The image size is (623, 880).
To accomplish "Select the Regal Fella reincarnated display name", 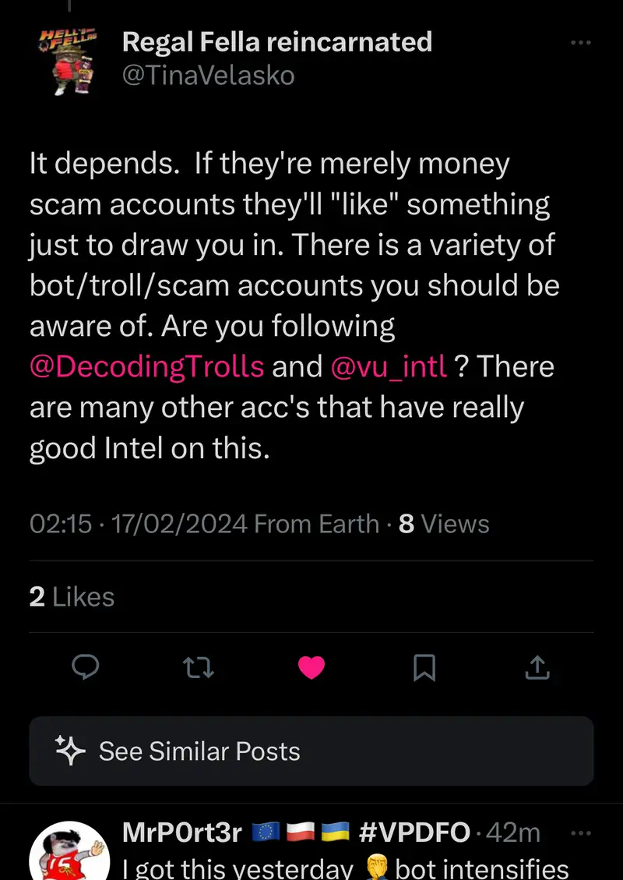I will tap(276, 41).
